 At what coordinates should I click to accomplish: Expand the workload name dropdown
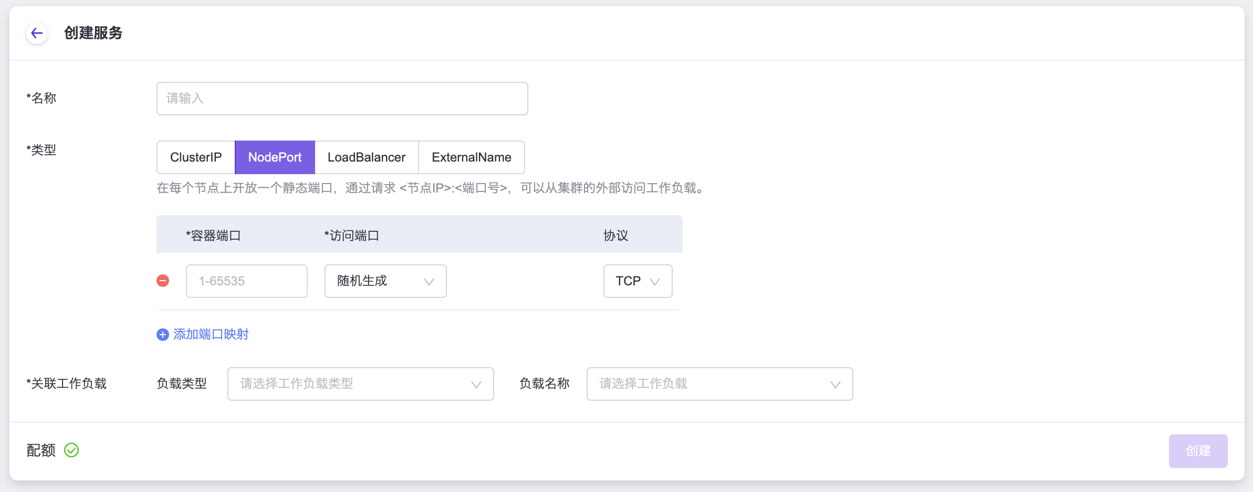[719, 384]
